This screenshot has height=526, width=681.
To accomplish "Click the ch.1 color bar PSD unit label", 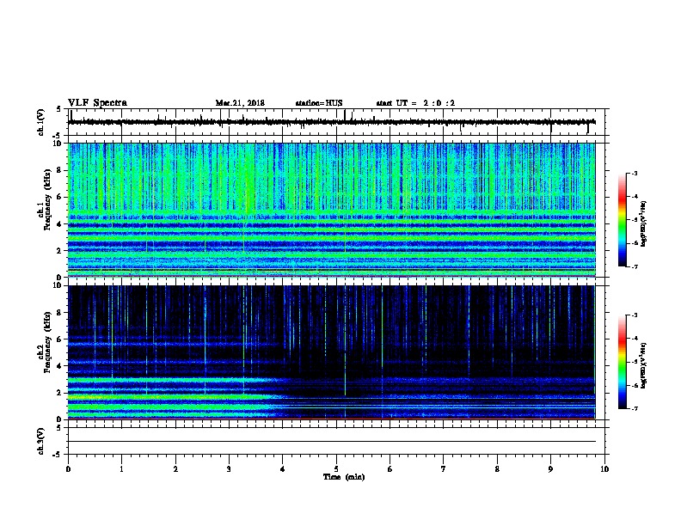I will click(643, 223).
